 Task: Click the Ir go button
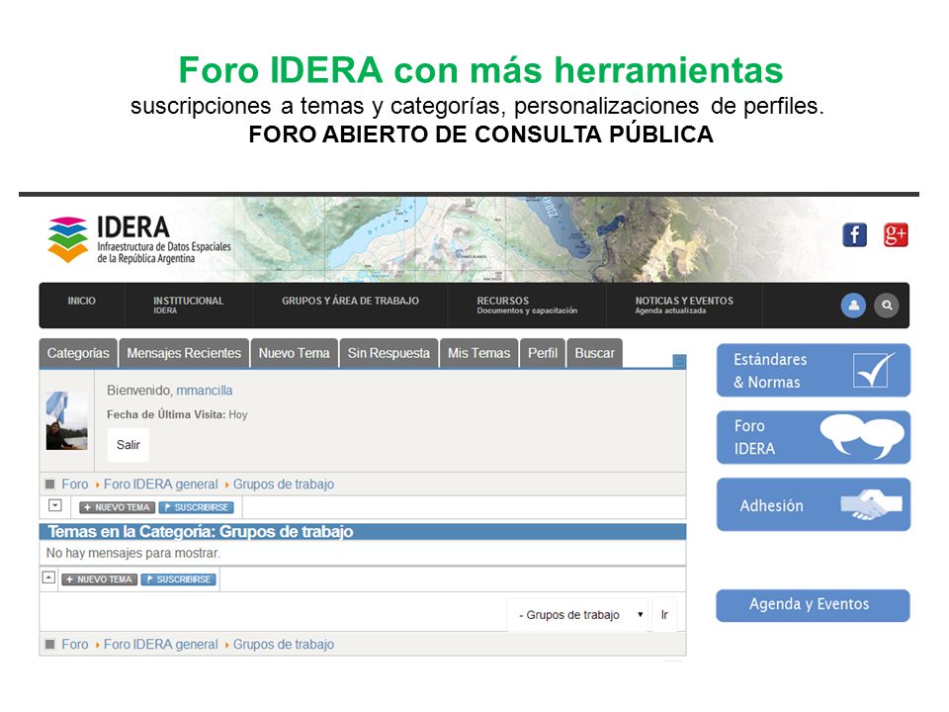tap(664, 615)
